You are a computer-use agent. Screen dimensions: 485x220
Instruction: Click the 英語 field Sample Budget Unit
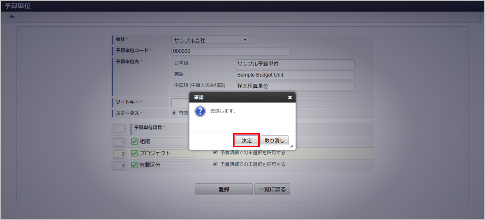[x=295, y=75]
